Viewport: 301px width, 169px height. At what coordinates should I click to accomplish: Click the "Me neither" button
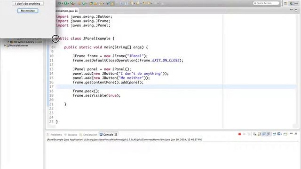(x=28, y=11)
